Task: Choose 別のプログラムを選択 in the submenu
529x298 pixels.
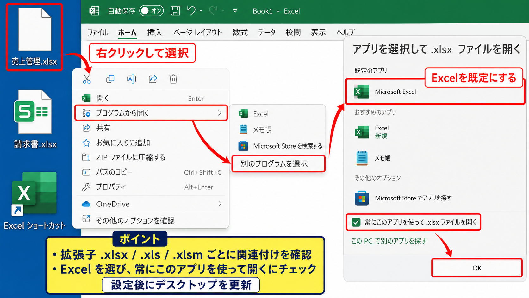Action: 278,164
